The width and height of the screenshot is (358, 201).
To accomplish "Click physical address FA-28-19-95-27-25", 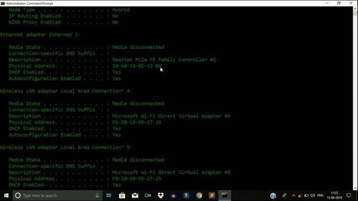I will (136, 122).
